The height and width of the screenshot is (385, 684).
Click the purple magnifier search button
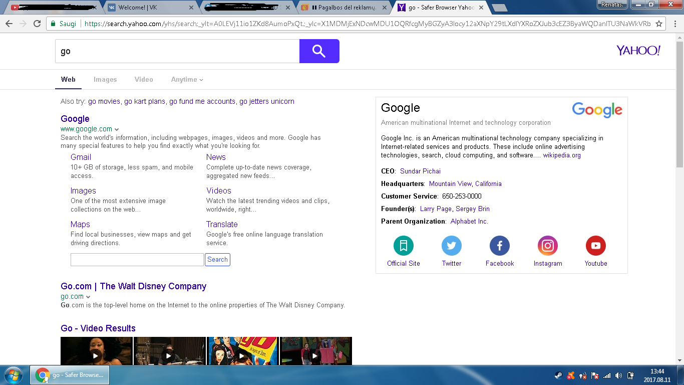tap(319, 51)
